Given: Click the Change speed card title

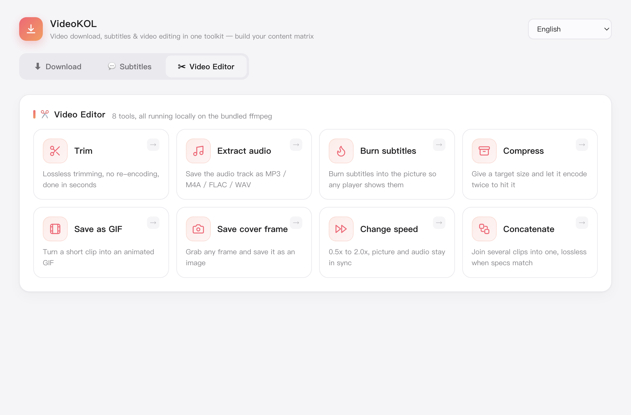Looking at the screenshot, I should click(x=389, y=229).
